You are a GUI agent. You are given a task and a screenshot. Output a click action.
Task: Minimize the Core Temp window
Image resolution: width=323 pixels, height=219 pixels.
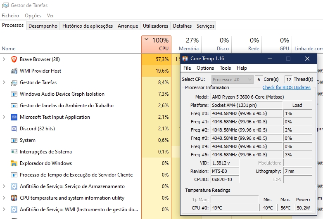(x=270, y=59)
